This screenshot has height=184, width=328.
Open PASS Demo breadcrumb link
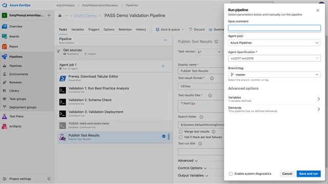[x=86, y=16]
